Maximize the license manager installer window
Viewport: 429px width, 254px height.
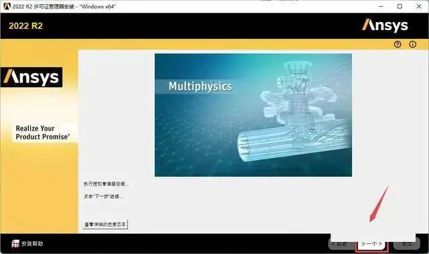pos(400,6)
